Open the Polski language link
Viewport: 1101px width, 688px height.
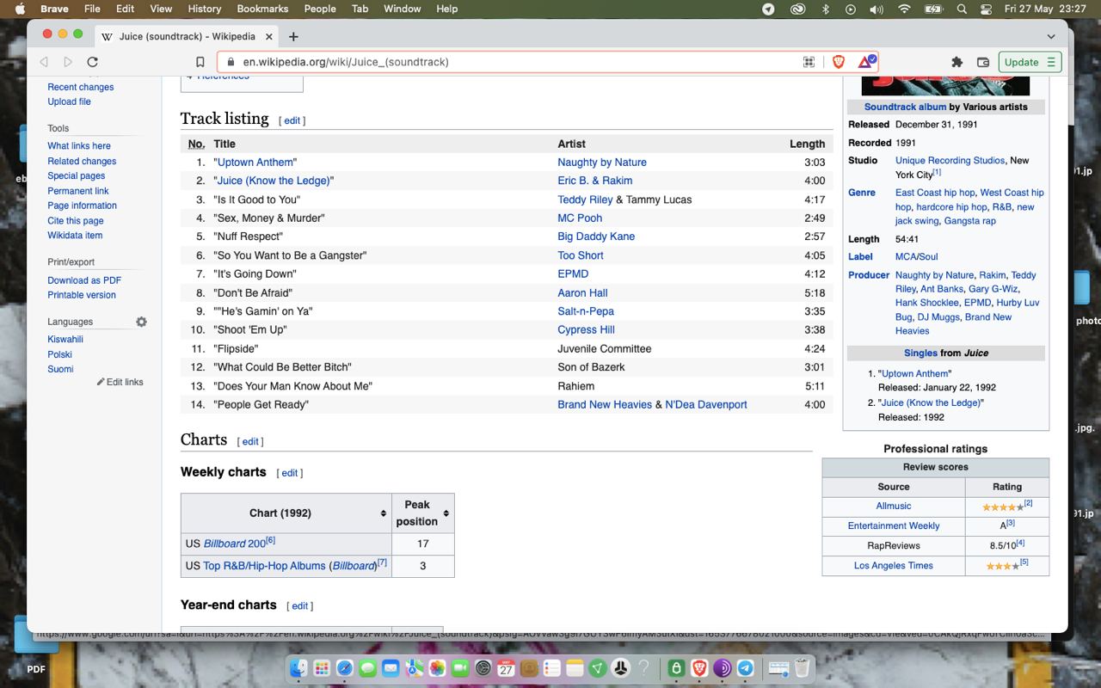coord(59,354)
